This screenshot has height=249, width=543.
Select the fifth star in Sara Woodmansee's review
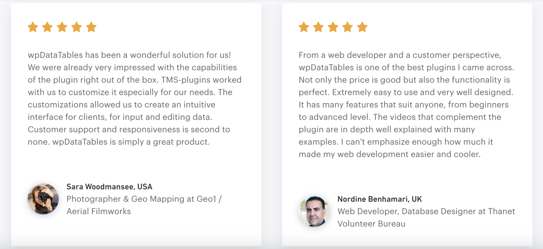point(91,27)
